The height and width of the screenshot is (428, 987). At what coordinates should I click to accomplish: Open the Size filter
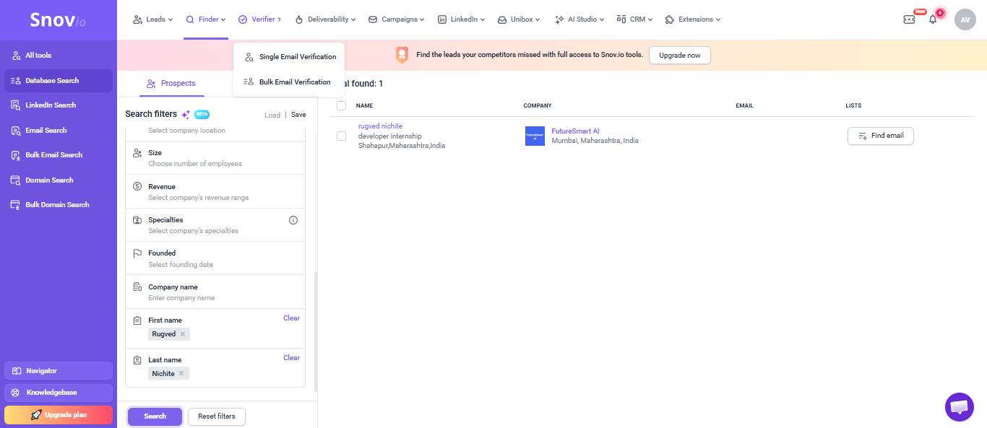tap(215, 158)
